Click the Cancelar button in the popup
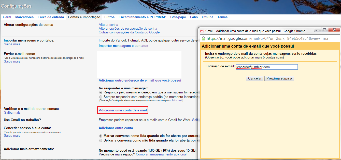Viewport: 341px width, 160px height. pos(254,78)
